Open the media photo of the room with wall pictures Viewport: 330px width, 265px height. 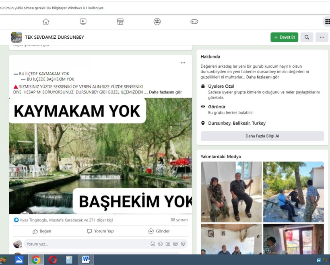tap(231, 239)
